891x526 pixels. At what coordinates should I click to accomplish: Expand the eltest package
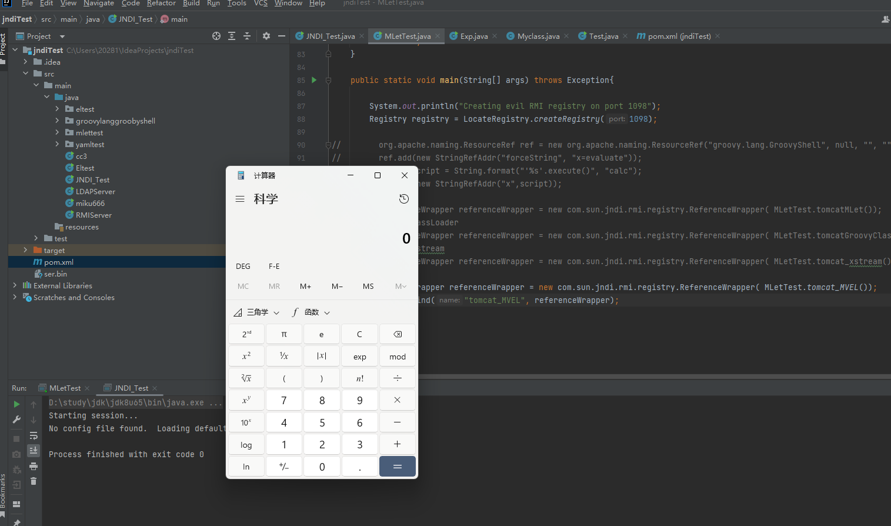[x=57, y=109]
